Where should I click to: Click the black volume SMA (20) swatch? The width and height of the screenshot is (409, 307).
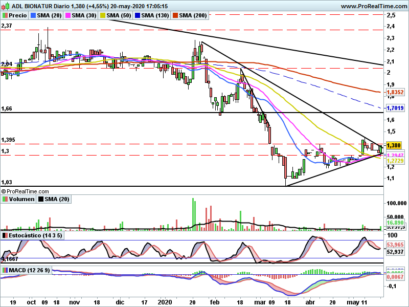pos(41,199)
